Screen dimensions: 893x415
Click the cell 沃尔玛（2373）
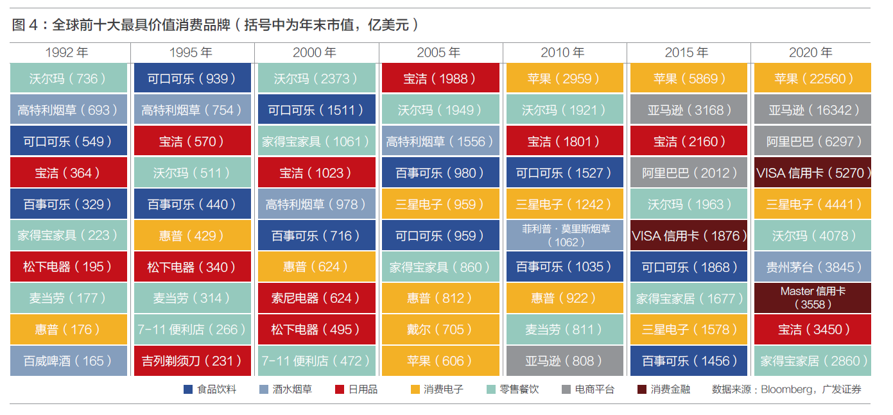pos(316,78)
